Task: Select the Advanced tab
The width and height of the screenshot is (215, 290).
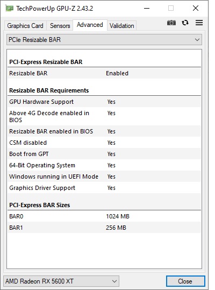Action: pyautogui.click(x=90, y=25)
